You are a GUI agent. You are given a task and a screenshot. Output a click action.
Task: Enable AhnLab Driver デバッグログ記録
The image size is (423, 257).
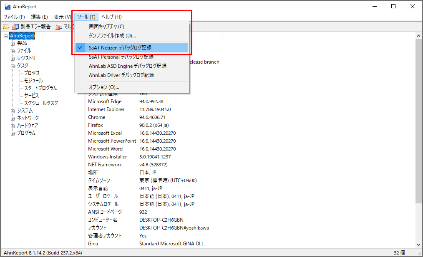132,75
